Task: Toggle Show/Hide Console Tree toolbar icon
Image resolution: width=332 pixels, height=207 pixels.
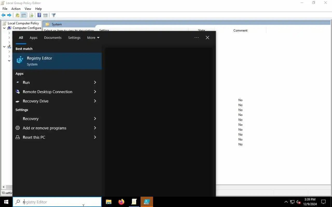Action: tap(24, 15)
